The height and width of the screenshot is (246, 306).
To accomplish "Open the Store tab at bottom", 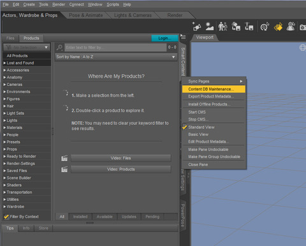I will click(x=43, y=228).
